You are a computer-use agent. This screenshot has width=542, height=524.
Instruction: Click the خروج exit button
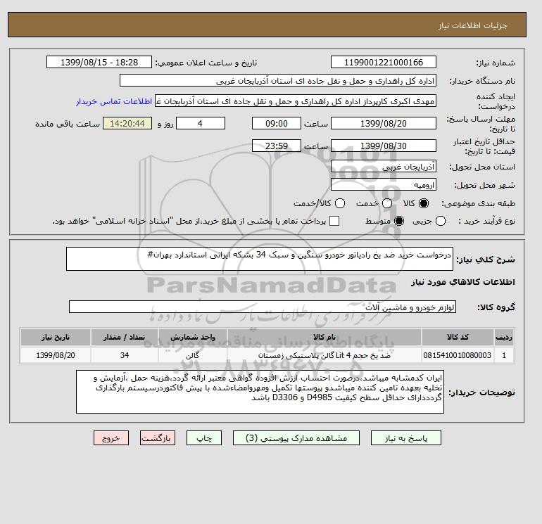[x=111, y=438]
